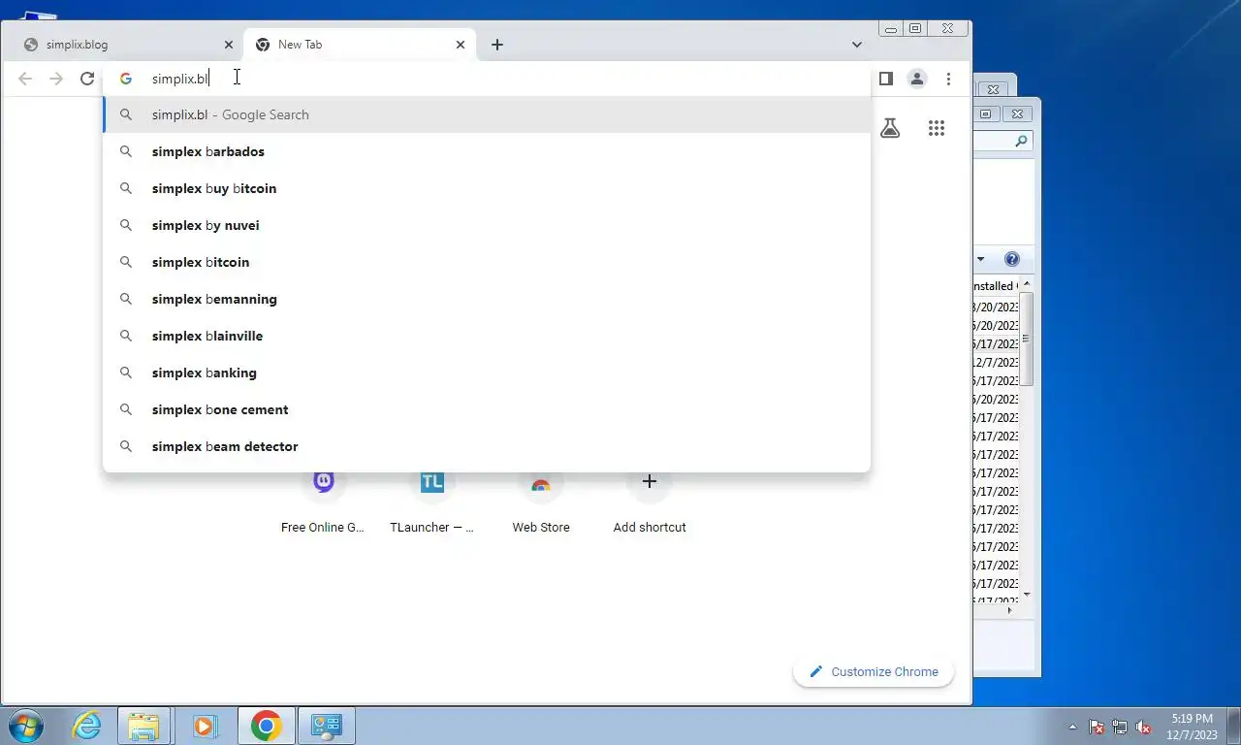Reload the current page
Image resolution: width=1241 pixels, height=745 pixels.
[87, 79]
